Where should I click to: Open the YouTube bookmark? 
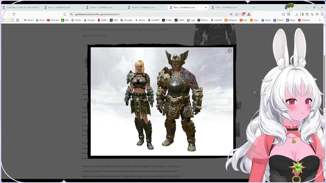(x=53, y=20)
